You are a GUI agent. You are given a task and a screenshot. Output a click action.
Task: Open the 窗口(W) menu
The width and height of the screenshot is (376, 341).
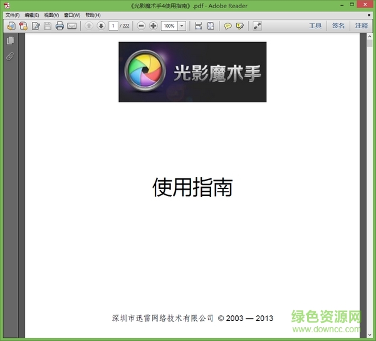72,15
